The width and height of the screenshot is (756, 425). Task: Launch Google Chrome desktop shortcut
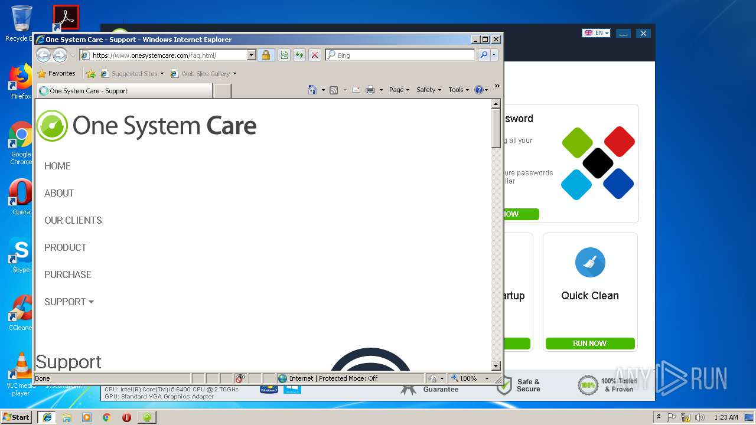click(21, 143)
